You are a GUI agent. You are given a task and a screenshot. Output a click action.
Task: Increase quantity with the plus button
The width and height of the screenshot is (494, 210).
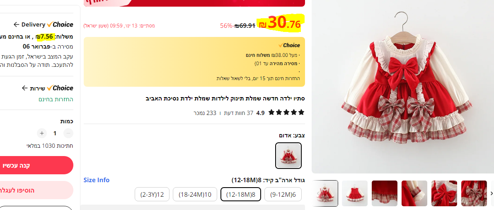(41, 133)
